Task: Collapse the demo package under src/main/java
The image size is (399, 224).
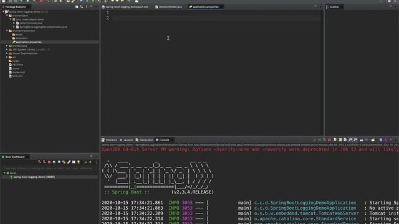Action: (11, 19)
